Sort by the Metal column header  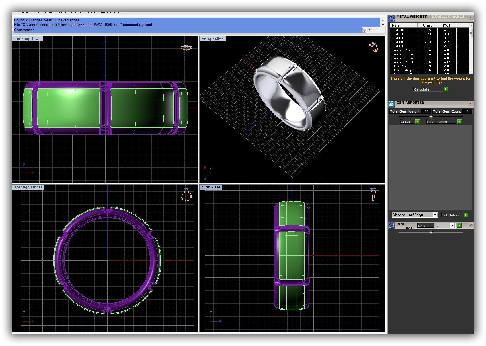[404, 25]
